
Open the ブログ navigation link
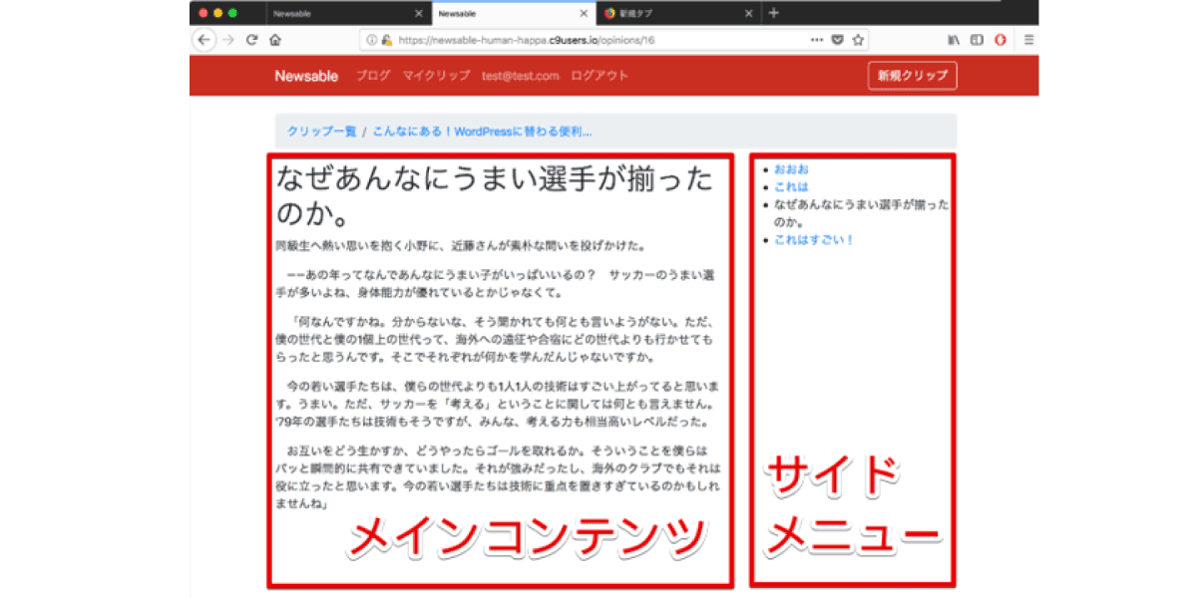click(373, 76)
